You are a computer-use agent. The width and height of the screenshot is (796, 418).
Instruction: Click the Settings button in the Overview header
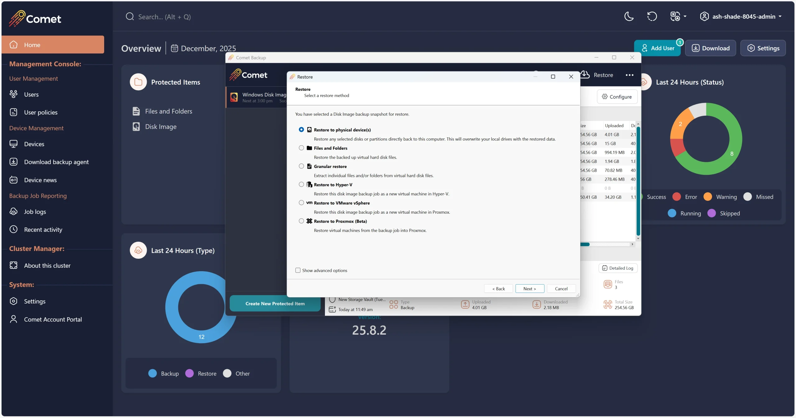pos(763,48)
